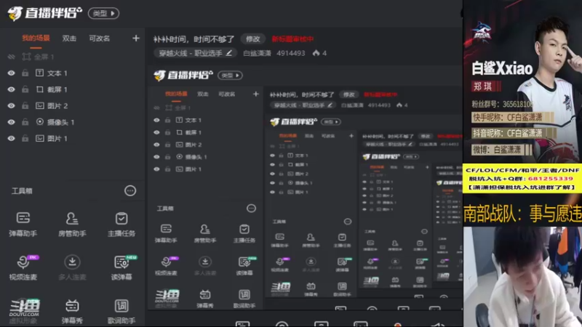Select the 文本 1 layer row
Screen dimensions: 582x327
[72, 73]
